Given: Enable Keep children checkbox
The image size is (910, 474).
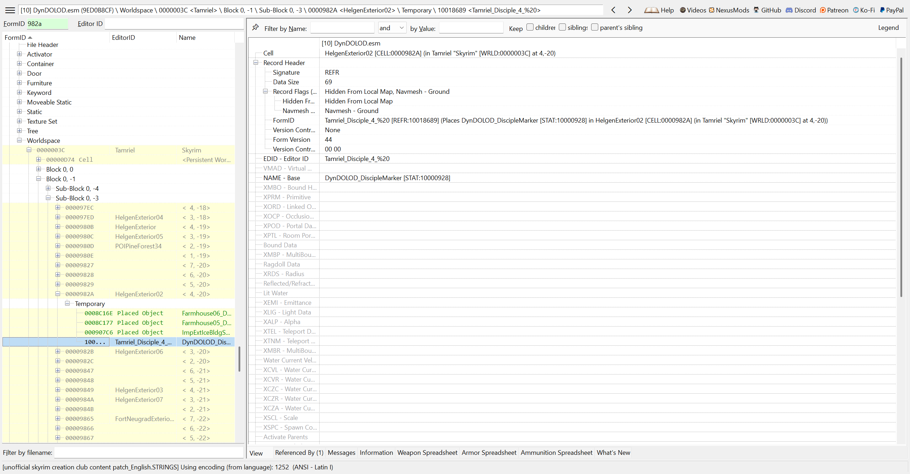Looking at the screenshot, I should (x=530, y=27).
